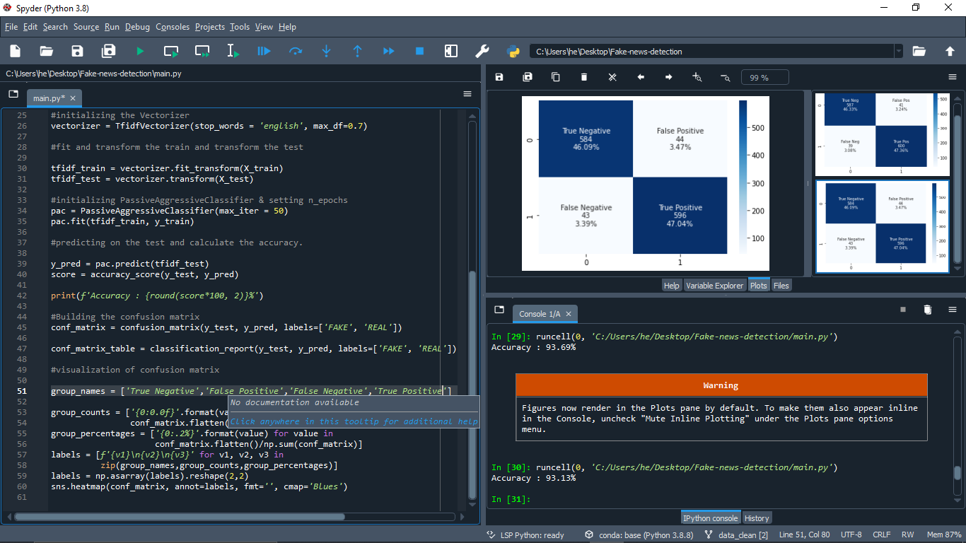Click the Save all files icon
Screen dimensions: 966x543
click(108, 51)
